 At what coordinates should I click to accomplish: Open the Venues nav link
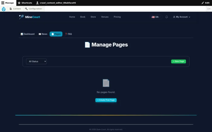(x=105, y=17)
